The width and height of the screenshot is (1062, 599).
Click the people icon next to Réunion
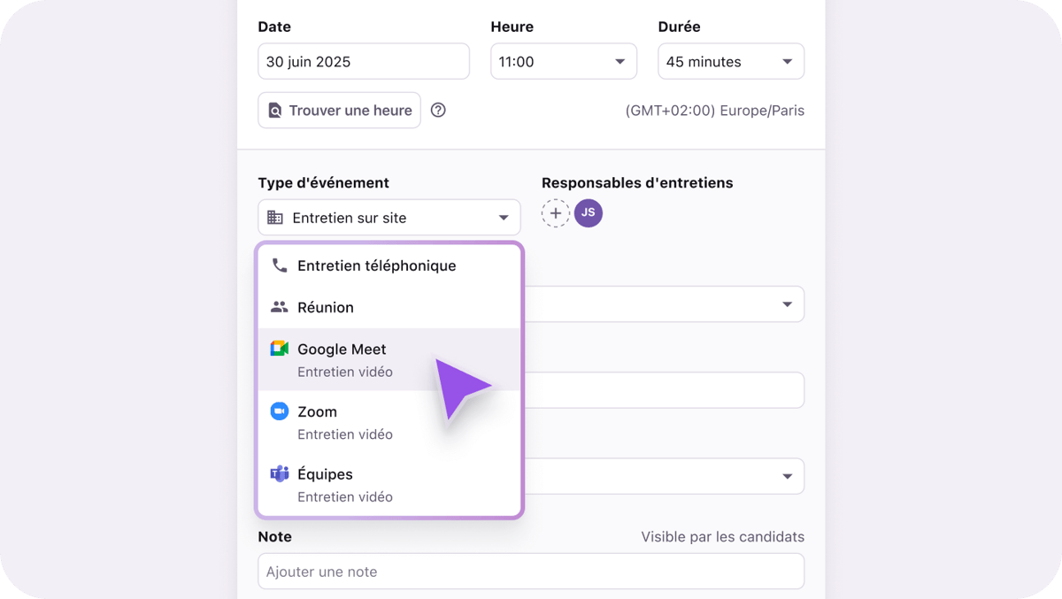pyautogui.click(x=279, y=307)
